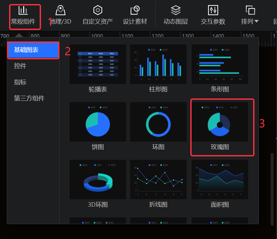277x239 pixels.
Task: Open 交互参数 sliders icon
Action: coord(213,10)
